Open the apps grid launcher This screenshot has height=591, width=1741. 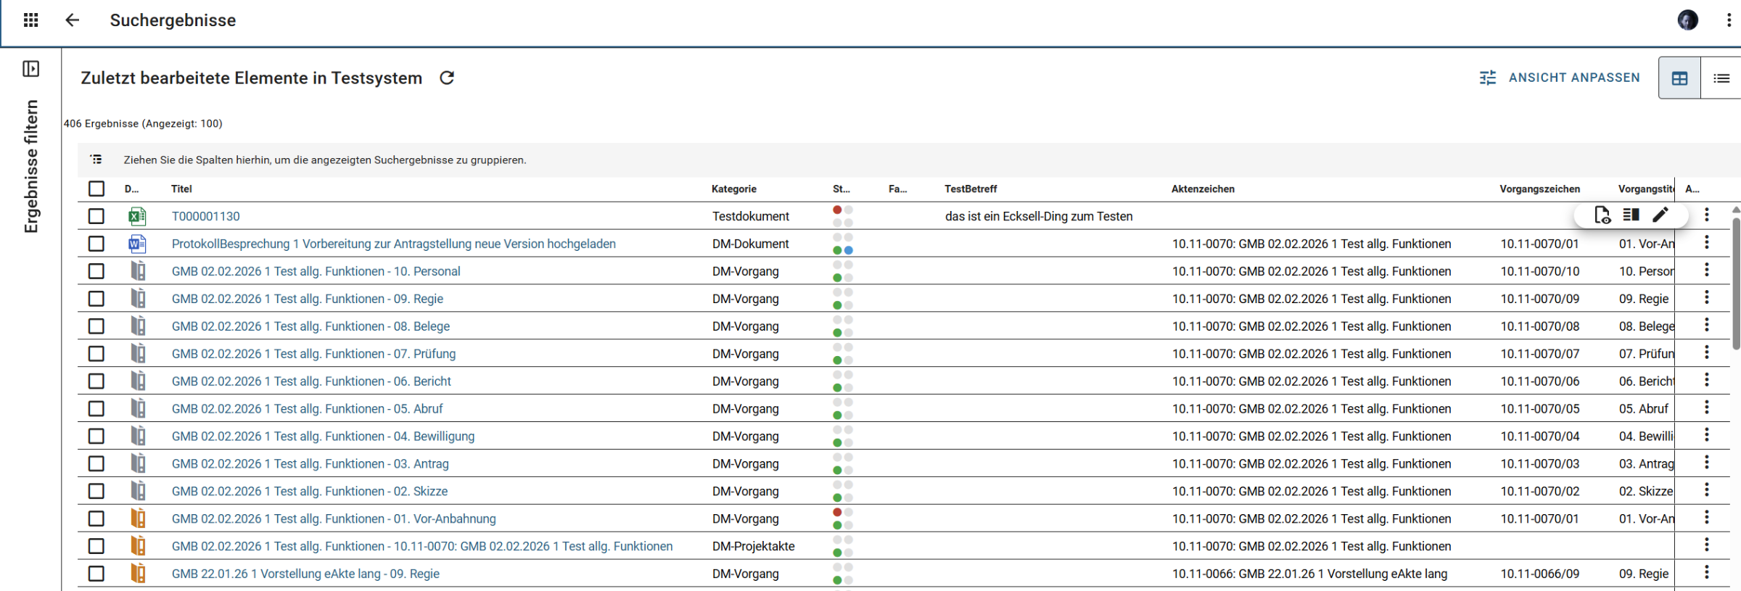(x=30, y=20)
